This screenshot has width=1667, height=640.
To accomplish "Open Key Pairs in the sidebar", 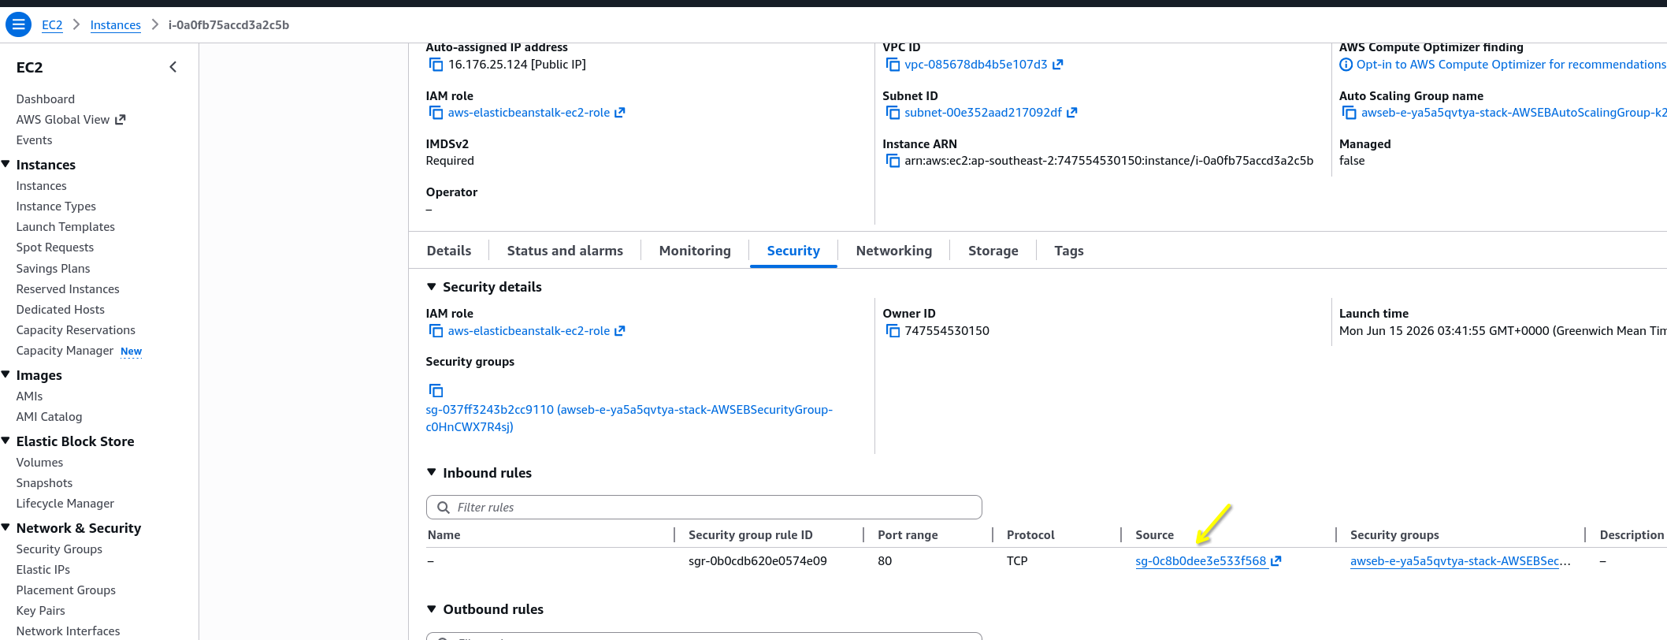I will [40, 611].
